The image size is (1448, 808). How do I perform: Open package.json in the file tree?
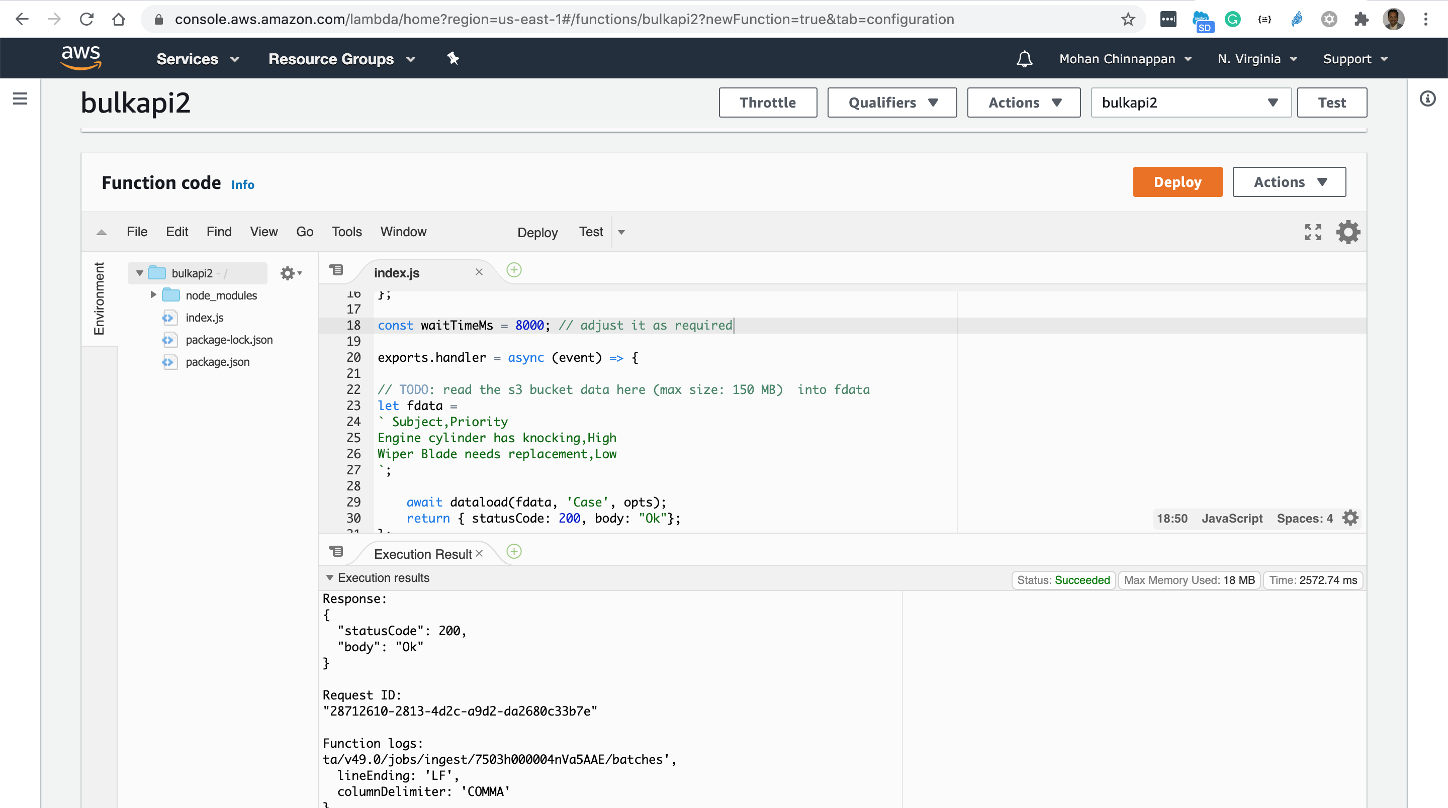[217, 361]
